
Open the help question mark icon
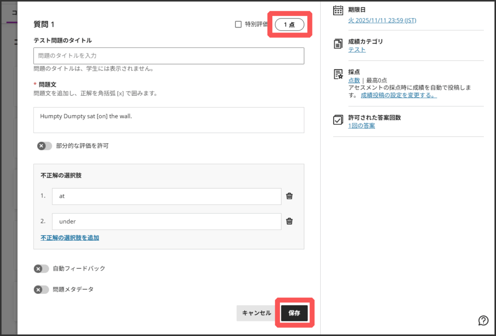483,320
